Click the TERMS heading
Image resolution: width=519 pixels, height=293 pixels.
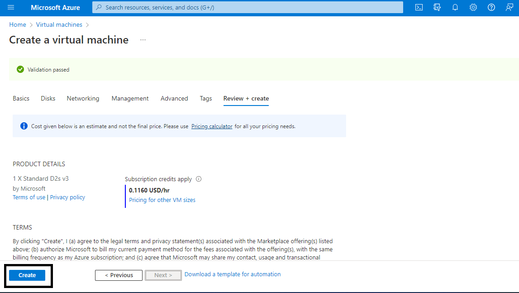(x=22, y=227)
